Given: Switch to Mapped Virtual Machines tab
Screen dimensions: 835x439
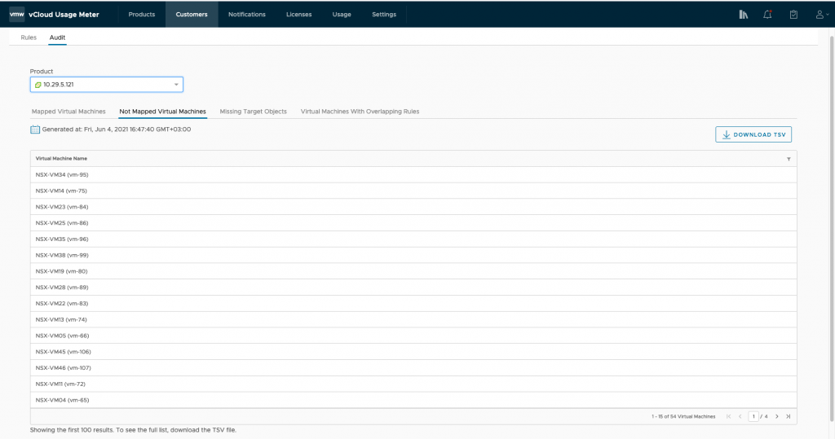Looking at the screenshot, I should [x=68, y=112].
